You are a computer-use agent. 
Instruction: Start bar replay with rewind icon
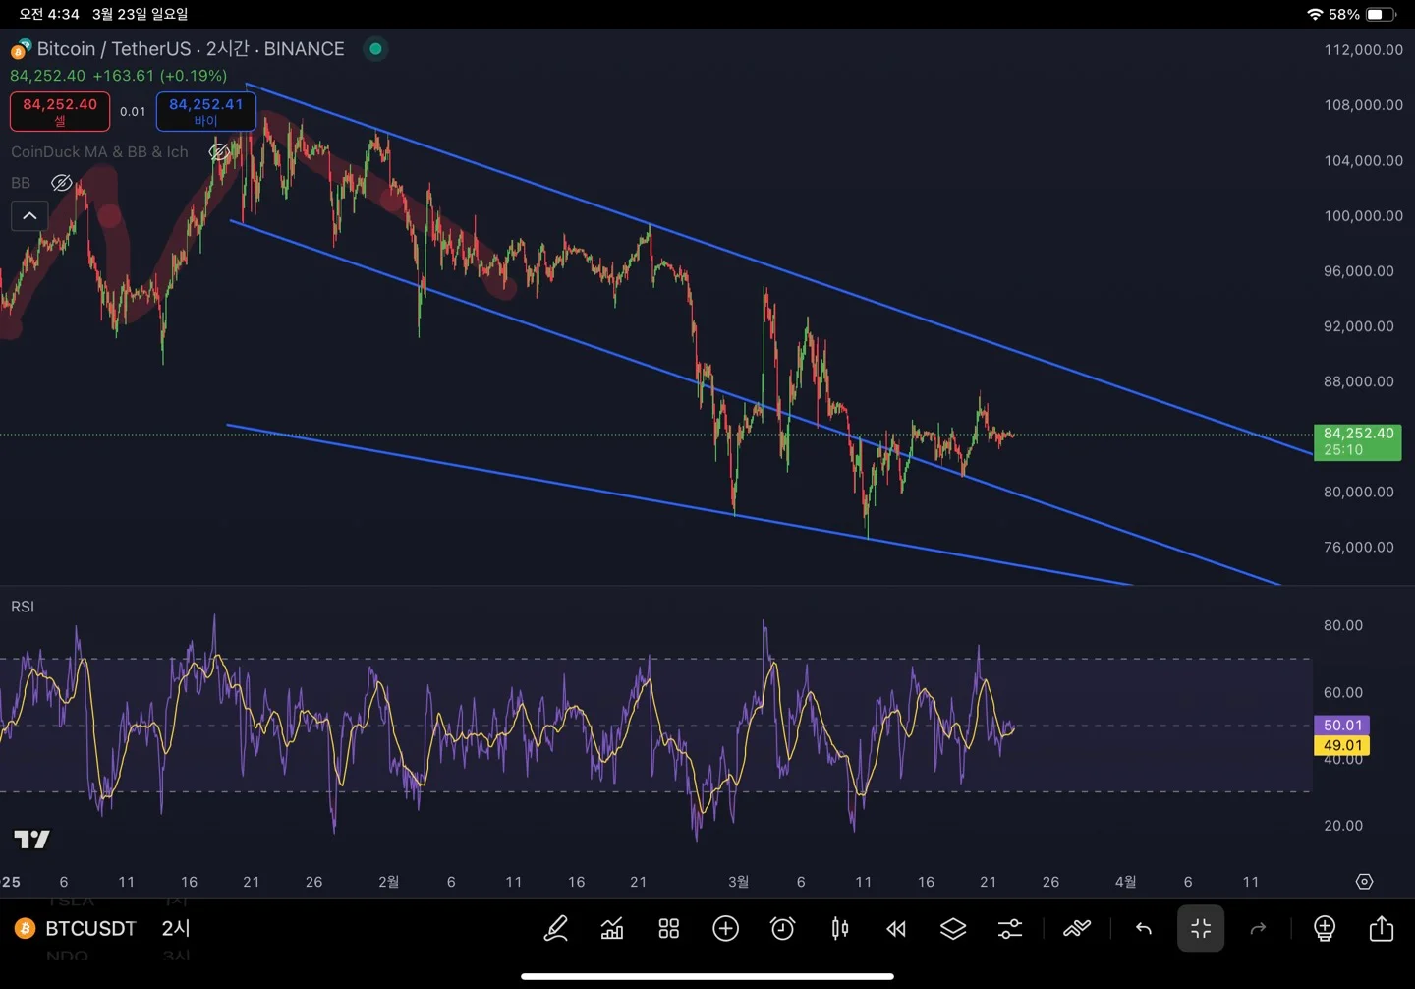click(896, 928)
